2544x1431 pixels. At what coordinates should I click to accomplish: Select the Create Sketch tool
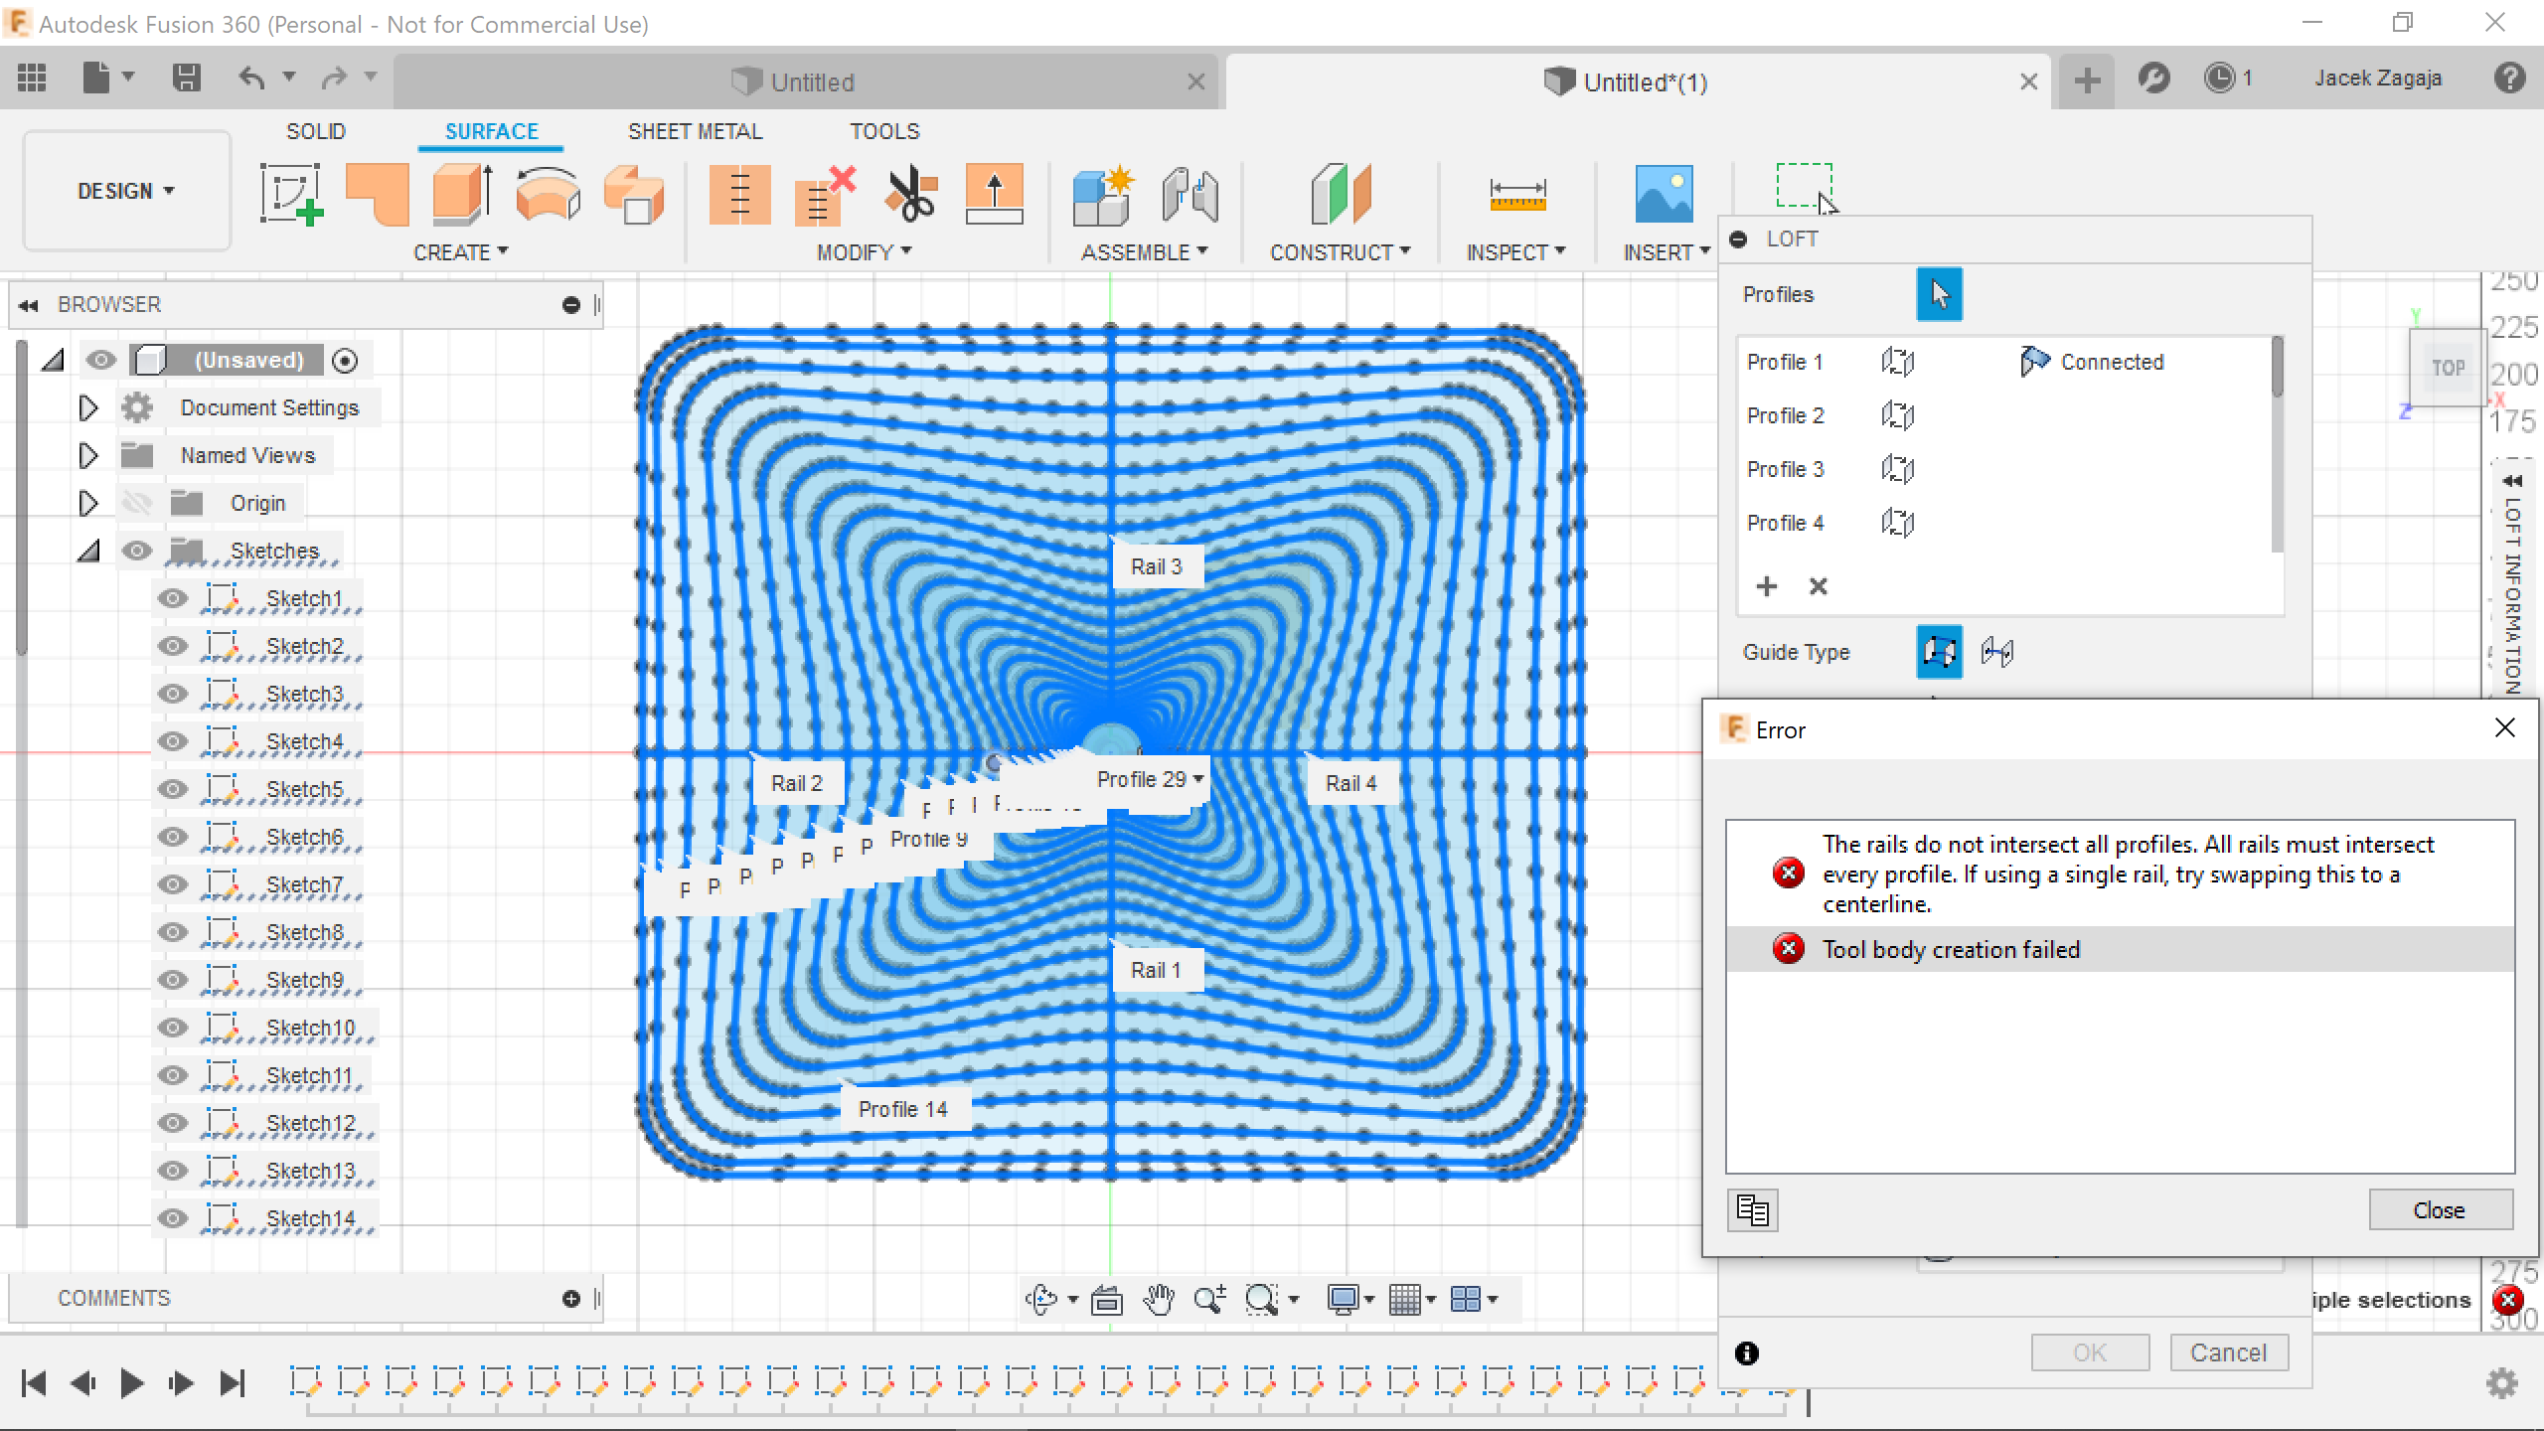tap(291, 195)
